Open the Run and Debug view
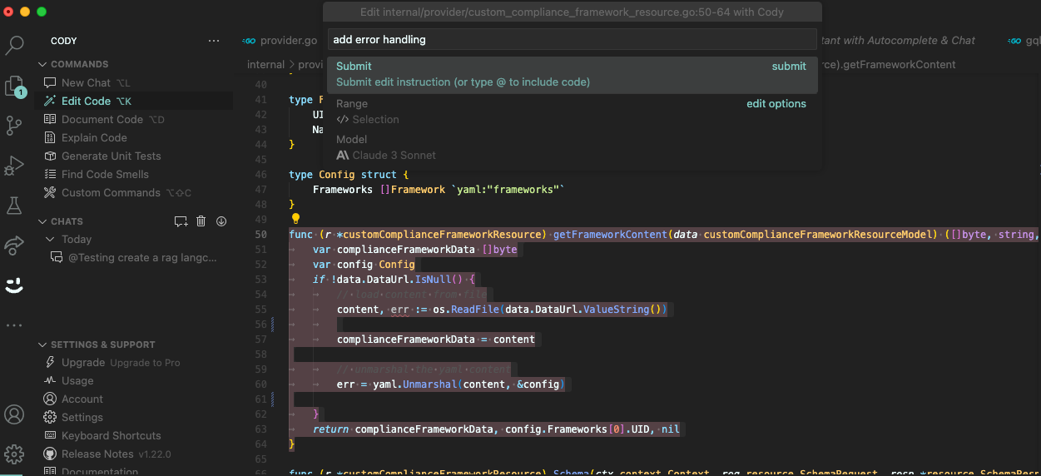Screen dimensions: 1041x476 14,166
